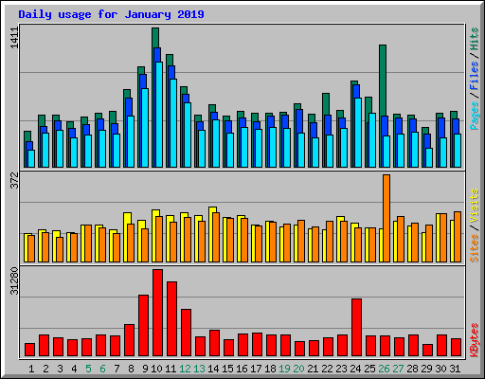This screenshot has height=379, width=485.
Task: Click day 14 on the x-axis
Action: tap(213, 369)
